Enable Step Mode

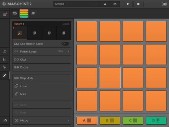click(x=42, y=78)
